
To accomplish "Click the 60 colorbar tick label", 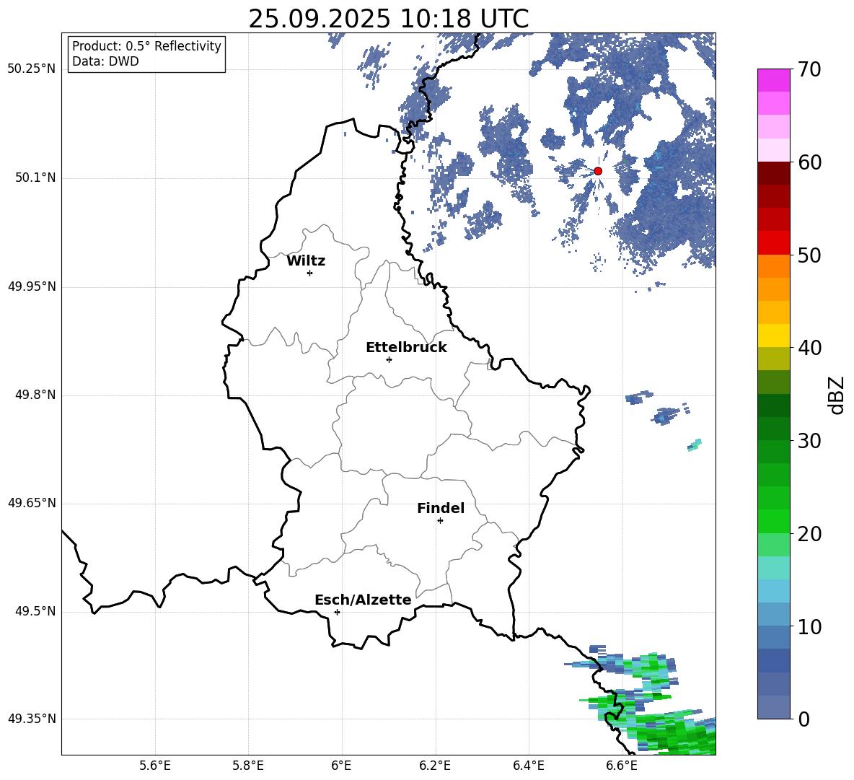I will point(809,162).
